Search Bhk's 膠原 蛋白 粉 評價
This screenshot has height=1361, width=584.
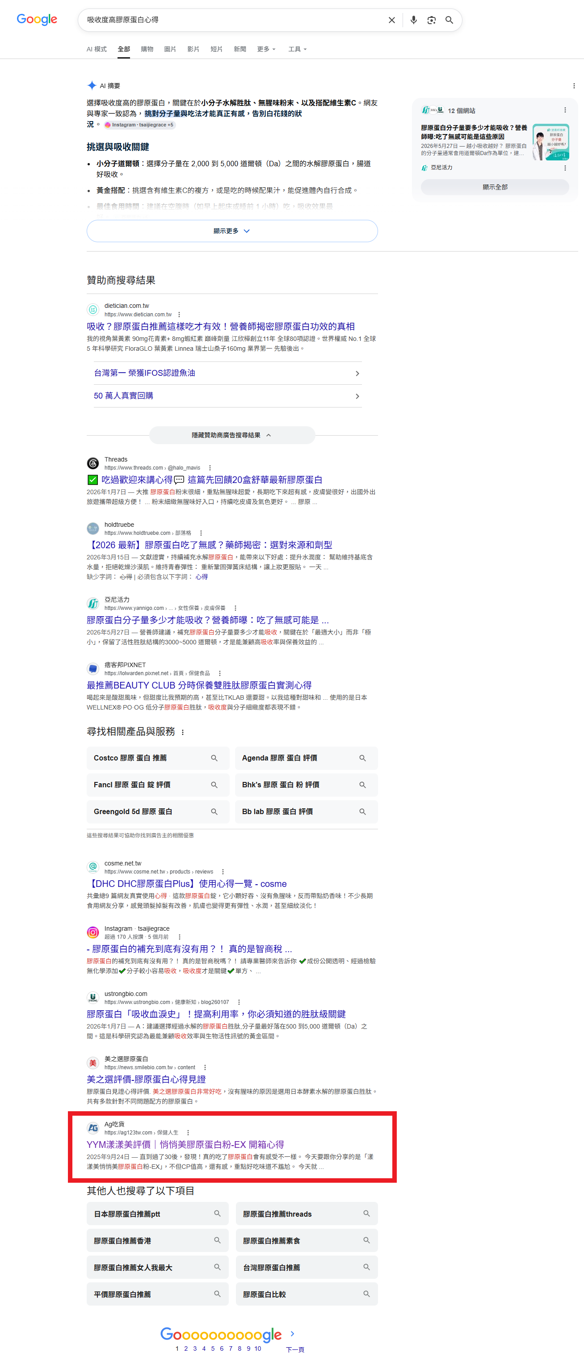[307, 785]
